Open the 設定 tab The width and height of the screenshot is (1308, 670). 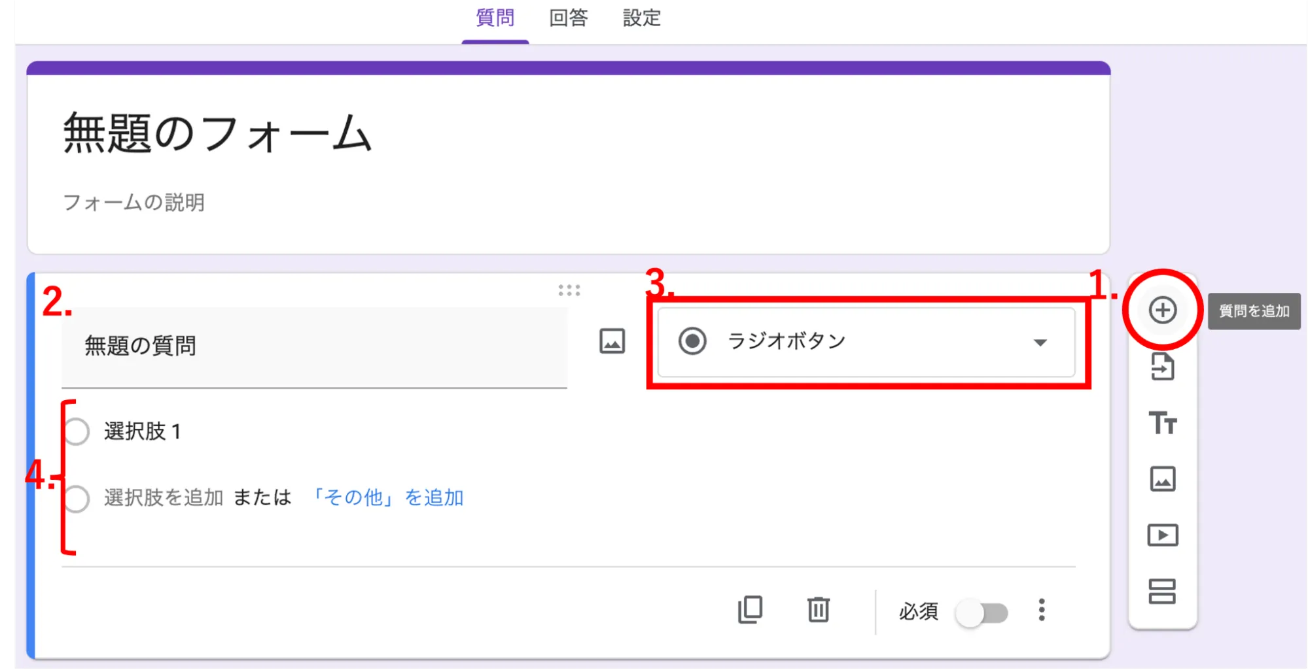pos(641,18)
